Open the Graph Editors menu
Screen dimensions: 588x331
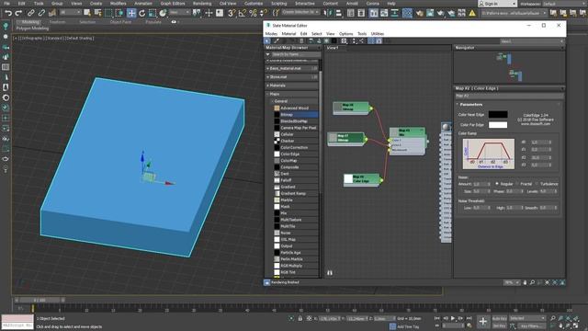(x=173, y=4)
